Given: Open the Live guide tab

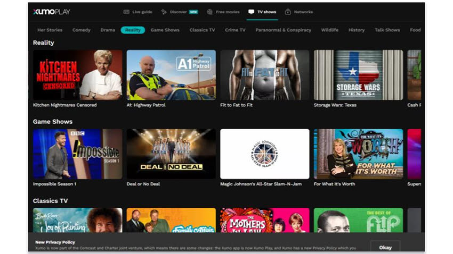Looking at the screenshot, I should [138, 12].
